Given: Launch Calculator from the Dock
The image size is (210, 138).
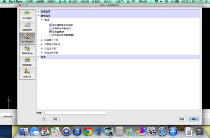Looking at the screenshot, I should 119,131.
